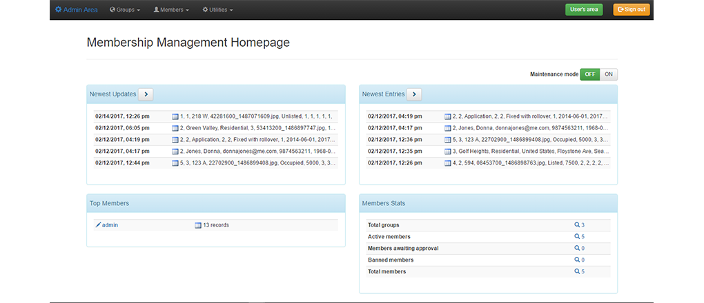Click the Sign out button
The width and height of the screenshot is (704, 303).
tap(632, 10)
